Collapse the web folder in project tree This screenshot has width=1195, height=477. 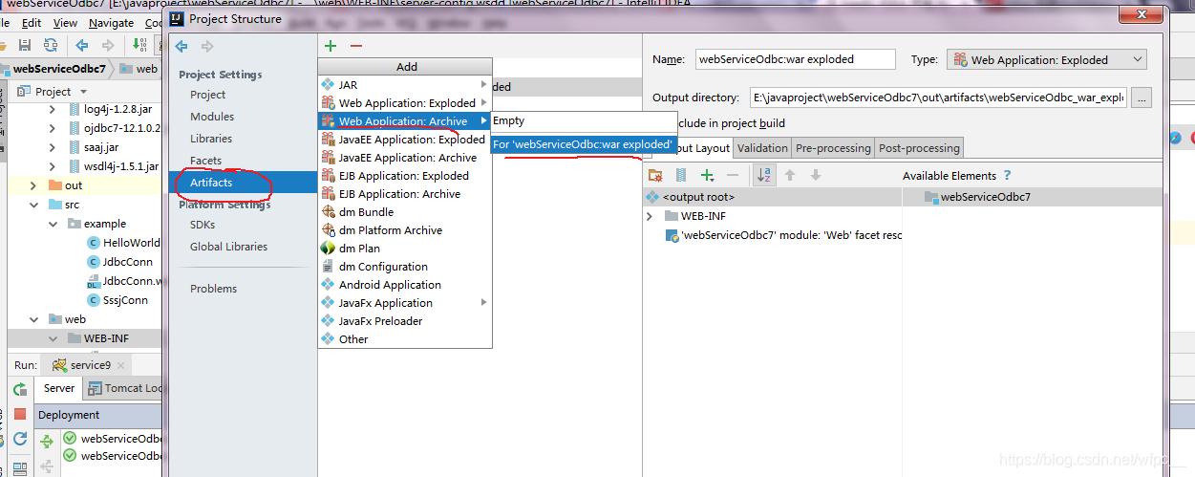(34, 319)
